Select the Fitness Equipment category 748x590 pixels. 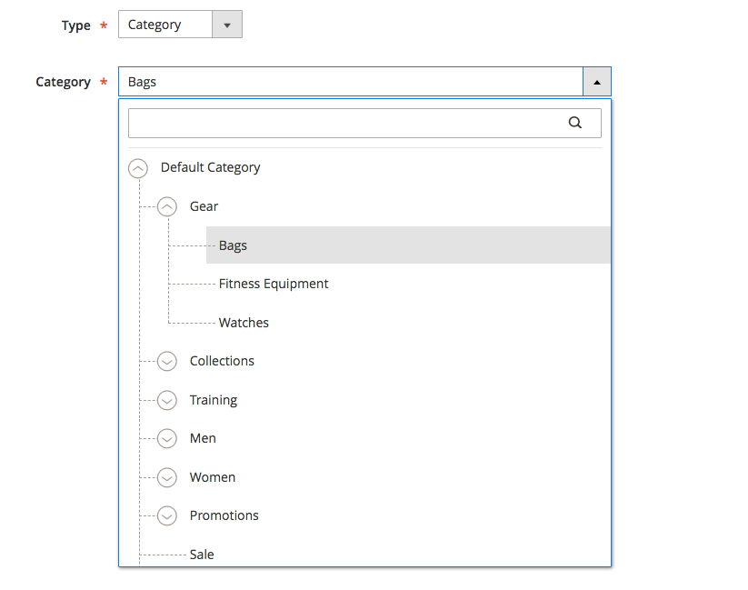click(x=274, y=284)
